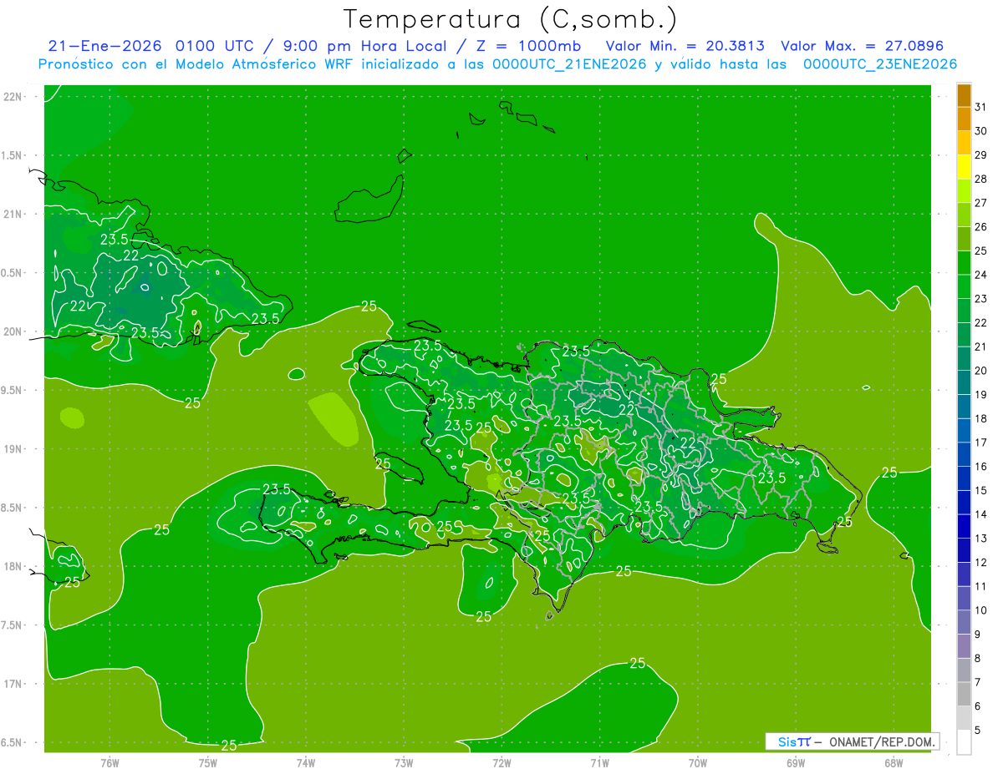Image resolution: width=1003 pixels, height=774 pixels.
Task: Click the "21N" latitude axis label
Action: (13, 214)
